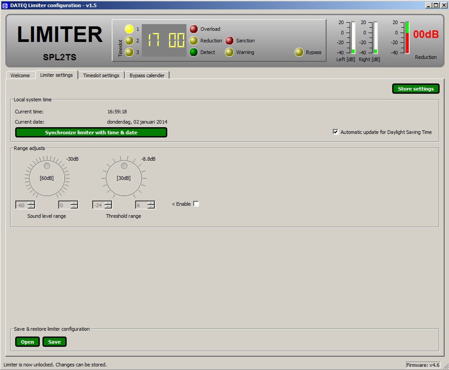Minimize the DATEQ Limiter configuration window
The width and height of the screenshot is (449, 370).
pos(428,5)
